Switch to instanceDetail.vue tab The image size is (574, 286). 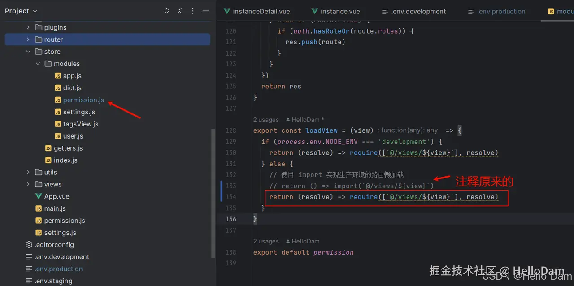coord(256,11)
